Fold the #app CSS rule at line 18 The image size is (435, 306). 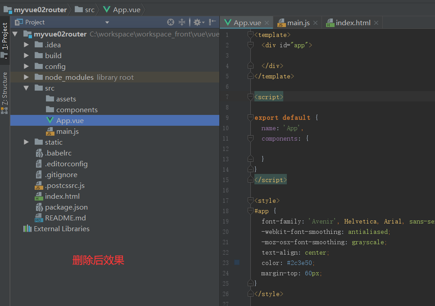tap(250, 211)
